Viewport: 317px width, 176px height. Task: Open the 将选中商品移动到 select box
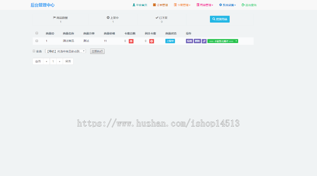coord(66,51)
